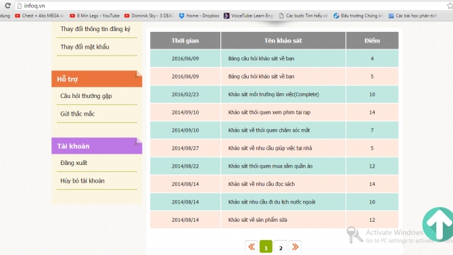Click date 2016/02/23 cell
This screenshot has width=453, height=255.
click(x=185, y=94)
